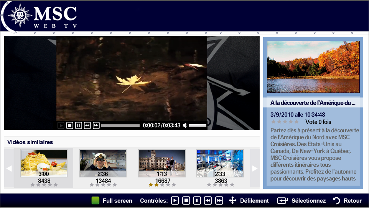The width and height of the screenshot is (369, 208).
Task: Click the MSC Web TV logo
Action: click(42, 16)
